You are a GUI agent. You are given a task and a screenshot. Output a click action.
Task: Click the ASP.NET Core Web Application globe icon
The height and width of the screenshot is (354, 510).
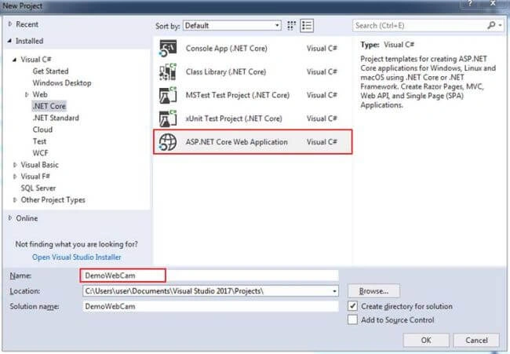pyautogui.click(x=168, y=142)
